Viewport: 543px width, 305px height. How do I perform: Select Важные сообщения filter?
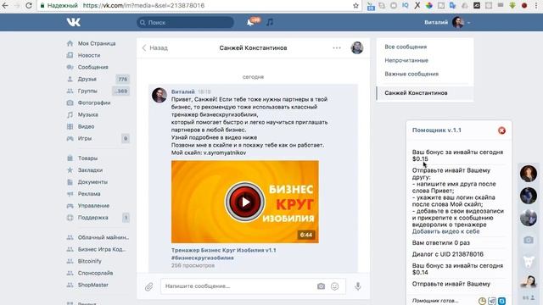click(x=411, y=74)
